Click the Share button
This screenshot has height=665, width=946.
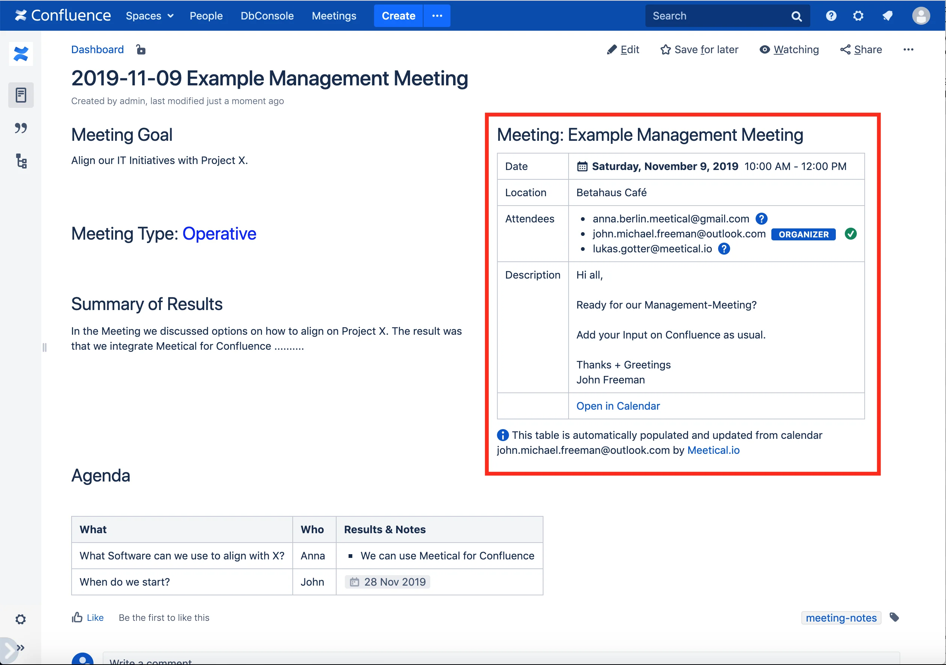click(861, 49)
